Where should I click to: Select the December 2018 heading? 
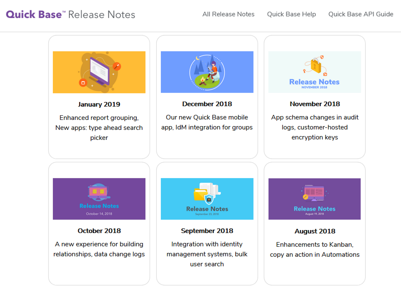tap(207, 104)
